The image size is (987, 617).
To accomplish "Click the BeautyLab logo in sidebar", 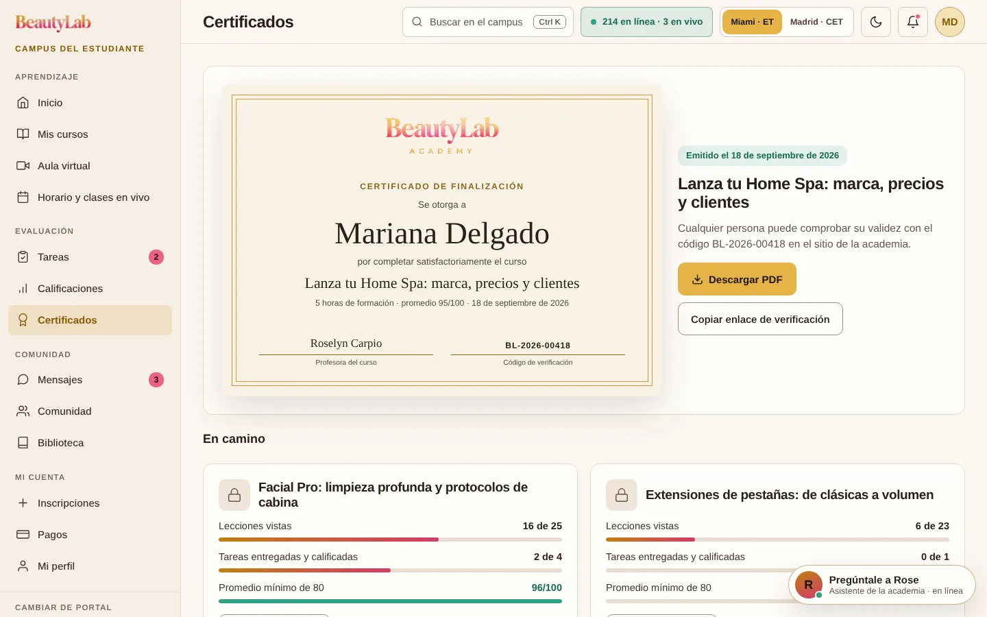I will (x=53, y=23).
